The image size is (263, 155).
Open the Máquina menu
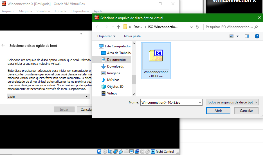point(25,11)
